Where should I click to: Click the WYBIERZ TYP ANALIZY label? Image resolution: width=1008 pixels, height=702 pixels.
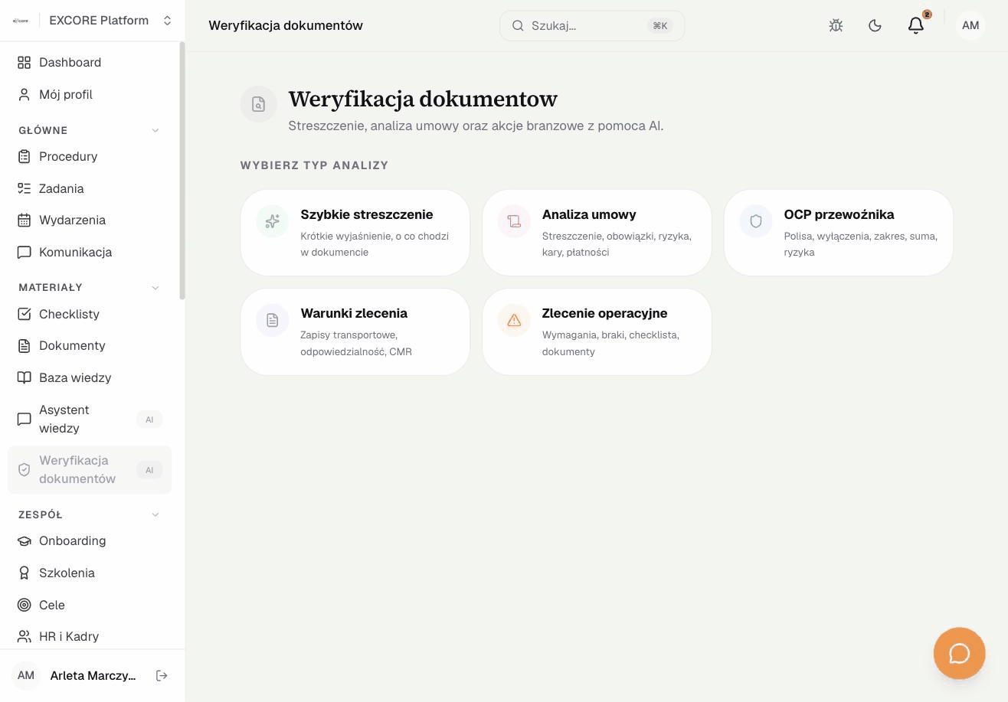(315, 165)
